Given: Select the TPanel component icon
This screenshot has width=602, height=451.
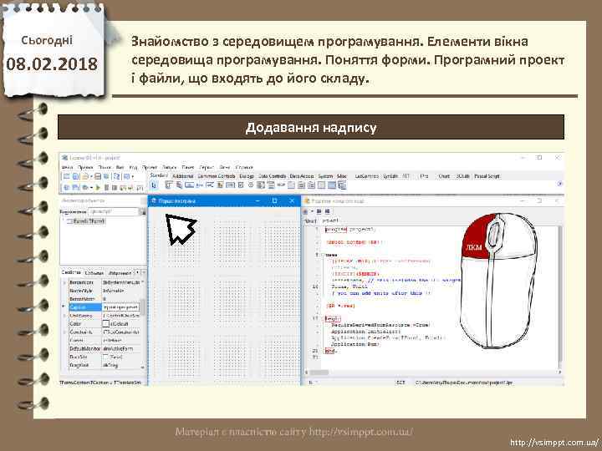Looking at the screenshot, I should pyautogui.click(x=321, y=185).
